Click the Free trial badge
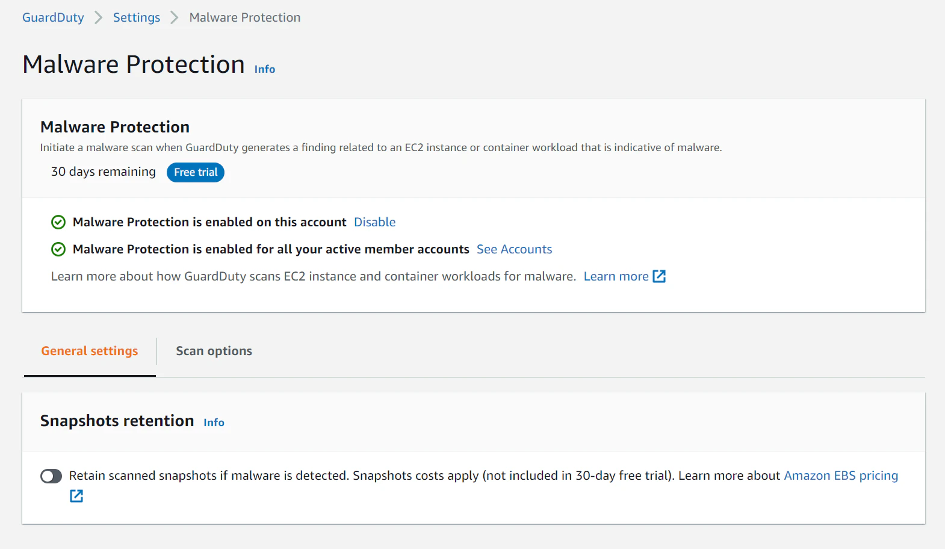The image size is (945, 549). 196,172
